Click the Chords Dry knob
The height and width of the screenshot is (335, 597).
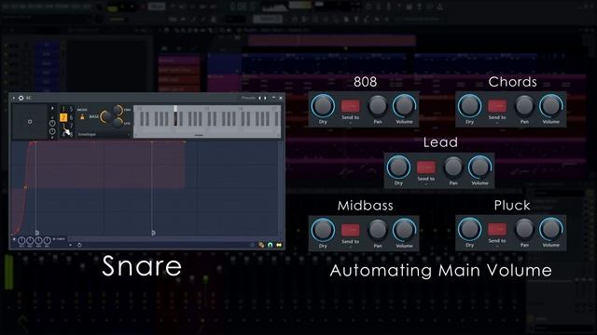tap(470, 106)
